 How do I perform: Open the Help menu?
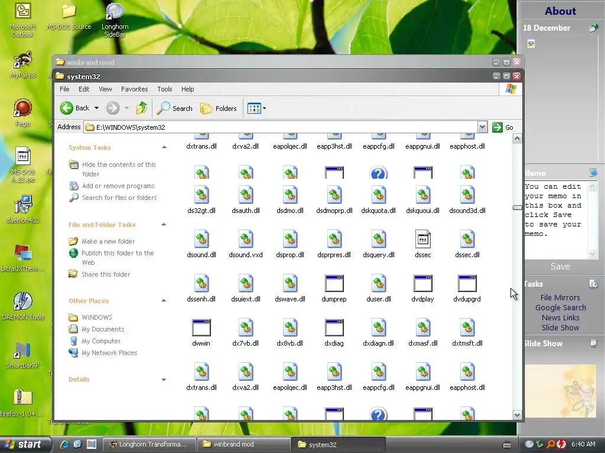pos(187,89)
